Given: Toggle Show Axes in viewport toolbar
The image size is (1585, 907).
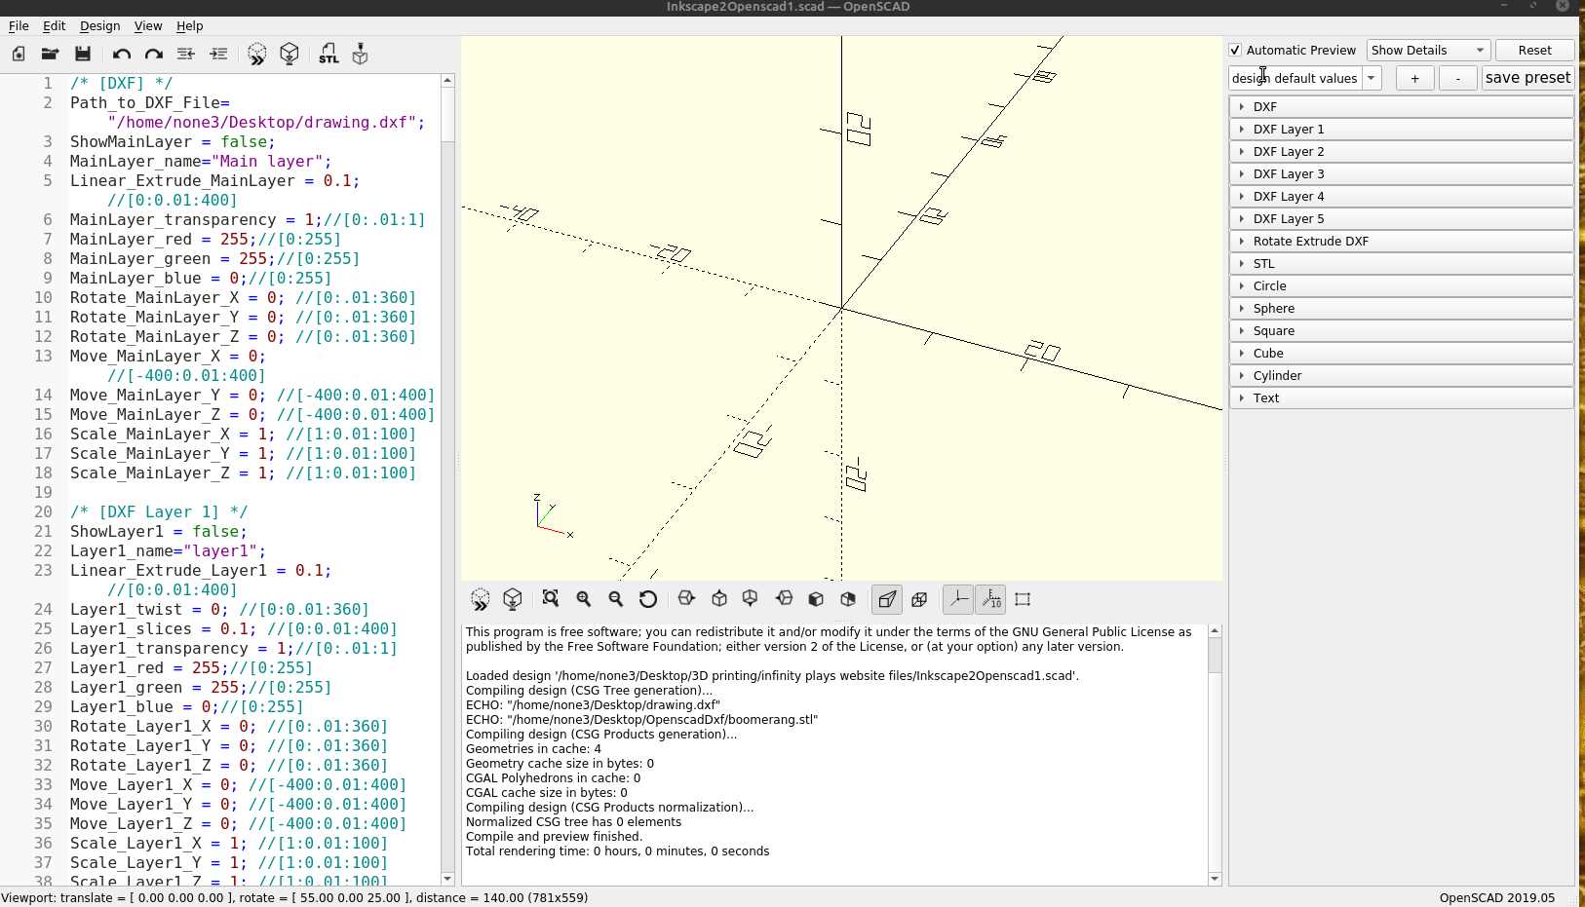Looking at the screenshot, I should (x=959, y=599).
